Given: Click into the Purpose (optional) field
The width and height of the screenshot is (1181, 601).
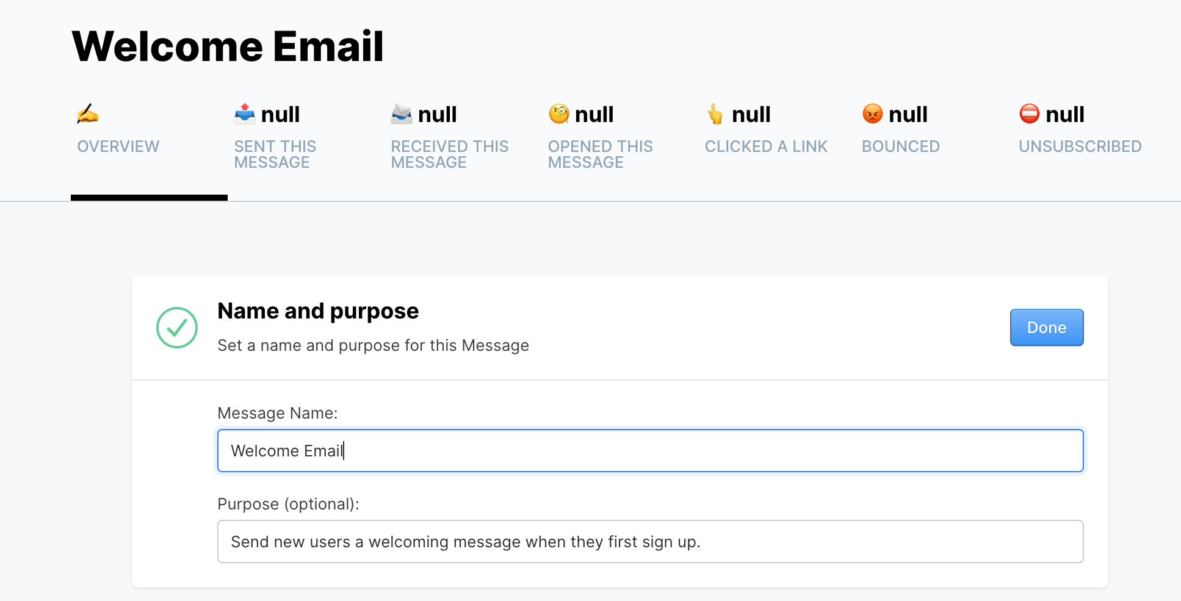Looking at the screenshot, I should click(x=651, y=542).
